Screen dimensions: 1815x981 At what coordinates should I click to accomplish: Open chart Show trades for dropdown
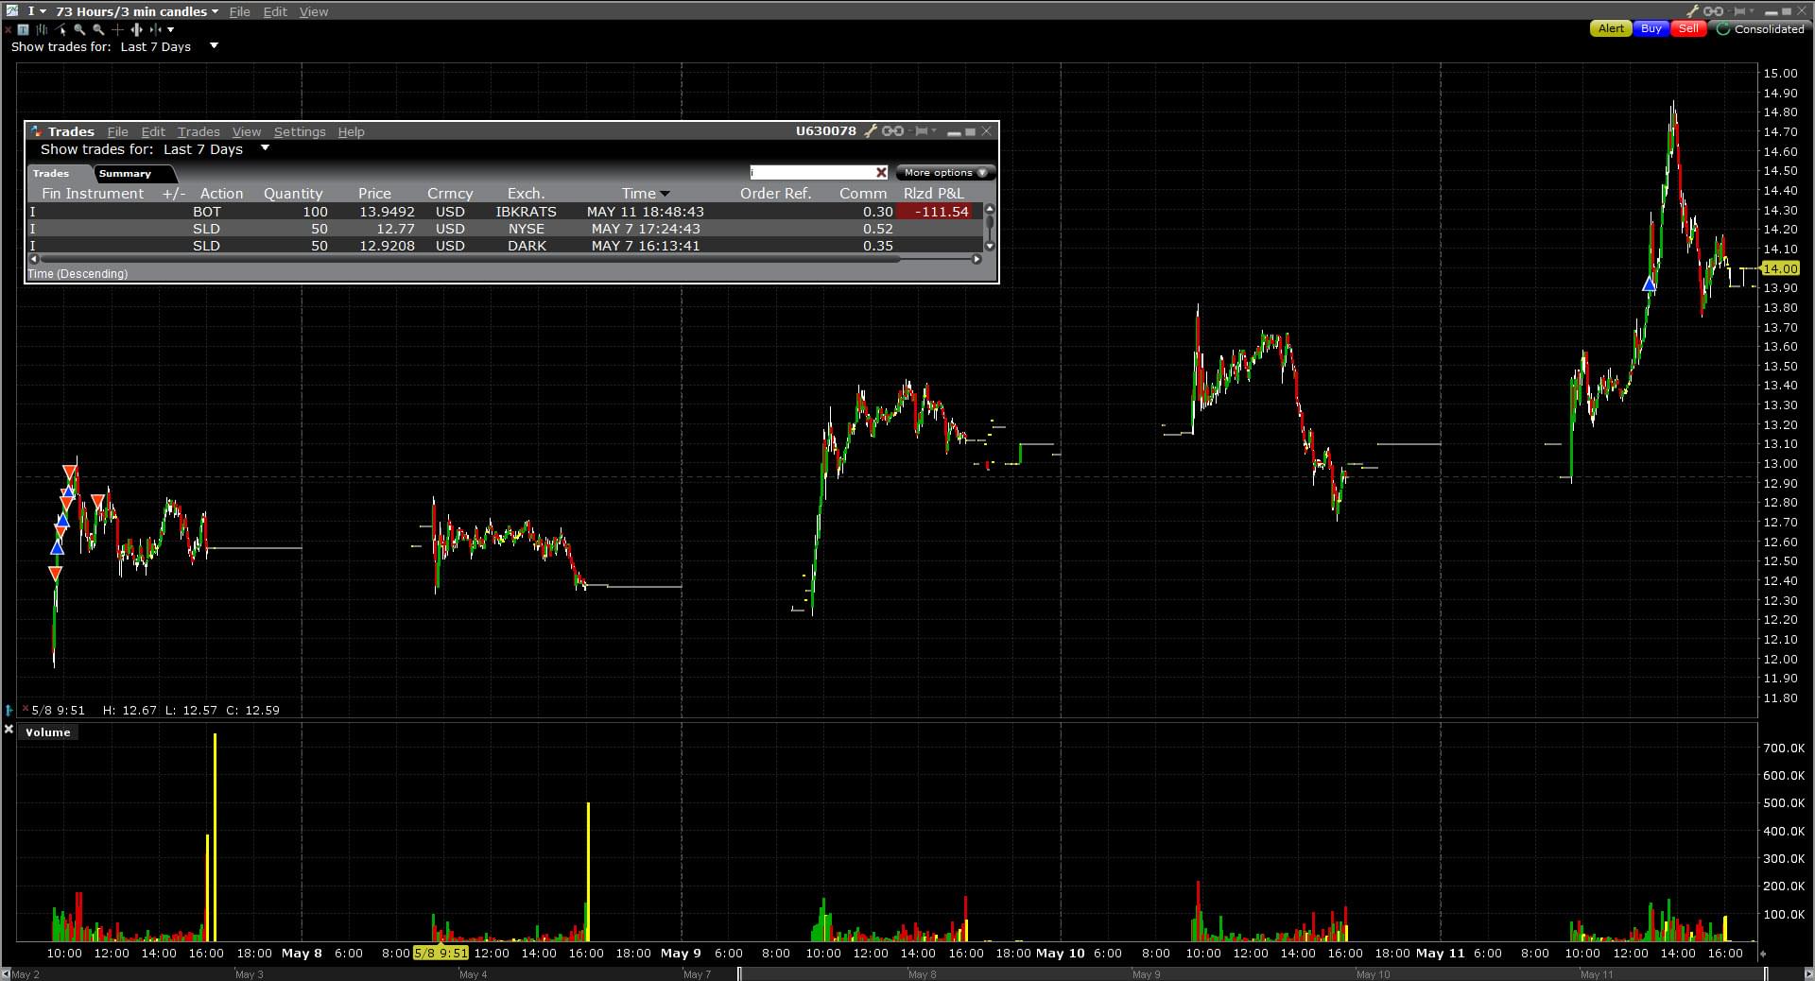(214, 45)
